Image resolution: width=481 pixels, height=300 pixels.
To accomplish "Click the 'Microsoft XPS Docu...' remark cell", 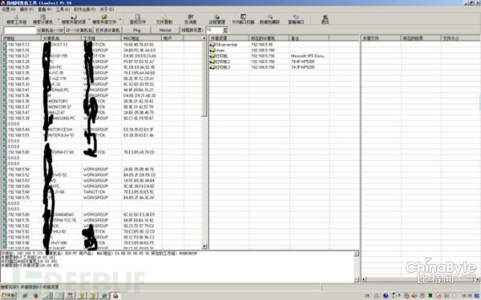I will point(308,56).
